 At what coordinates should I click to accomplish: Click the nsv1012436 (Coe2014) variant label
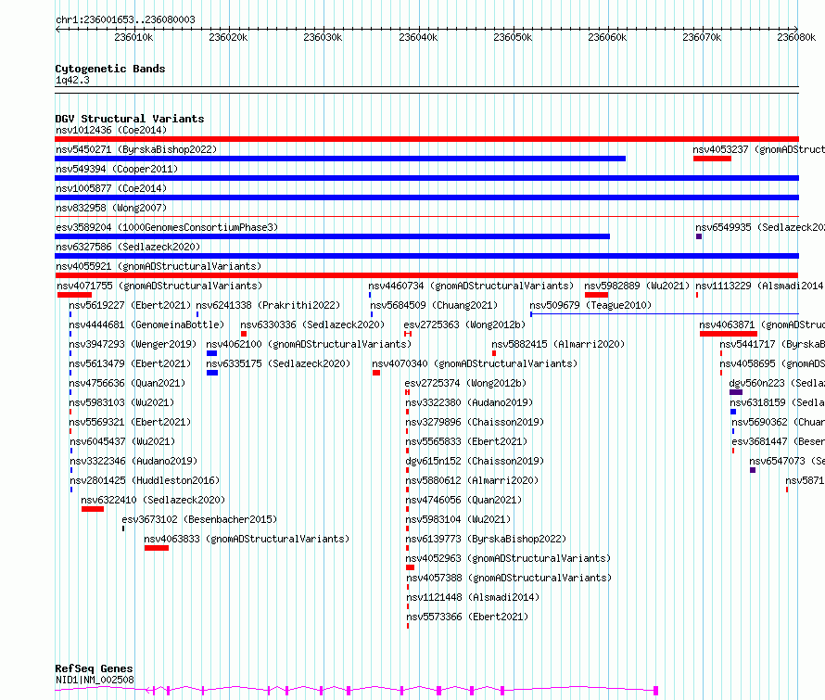111,130
